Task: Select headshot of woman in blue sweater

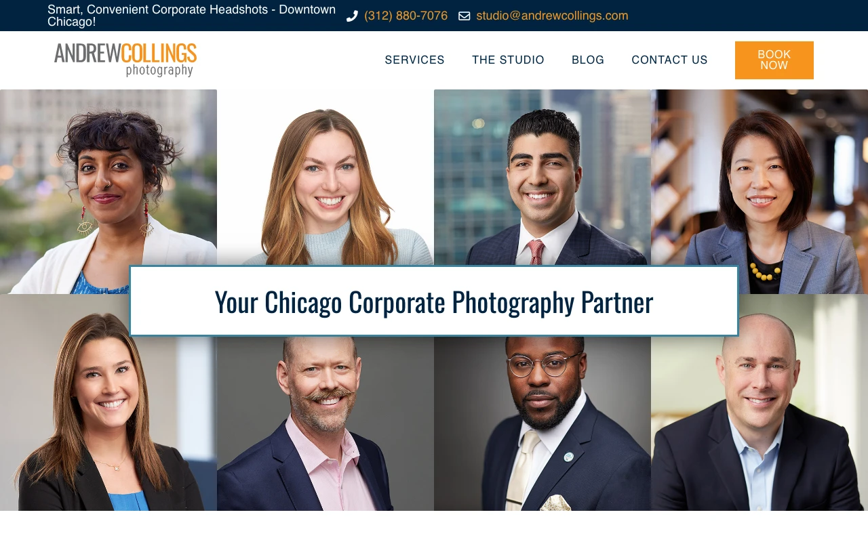Action: point(325,178)
